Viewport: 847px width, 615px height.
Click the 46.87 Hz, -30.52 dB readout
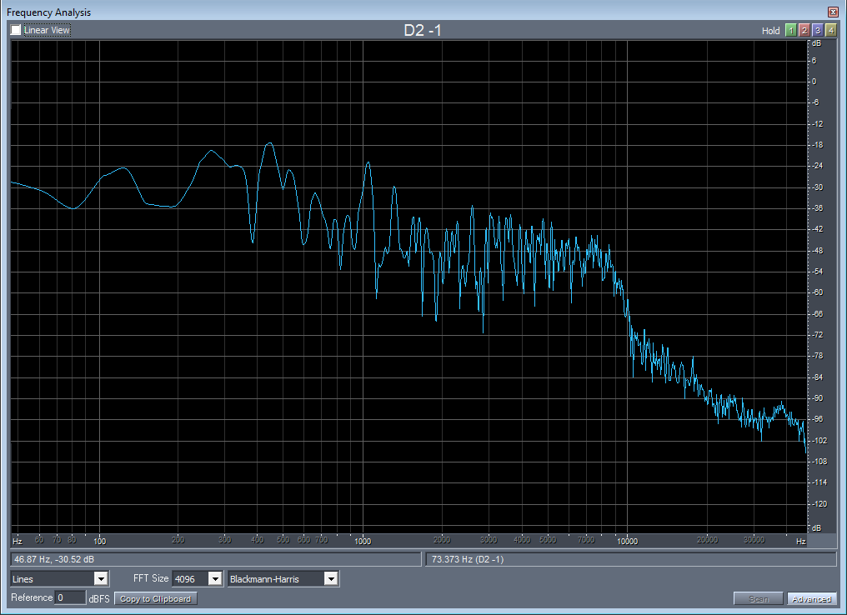tap(215, 559)
